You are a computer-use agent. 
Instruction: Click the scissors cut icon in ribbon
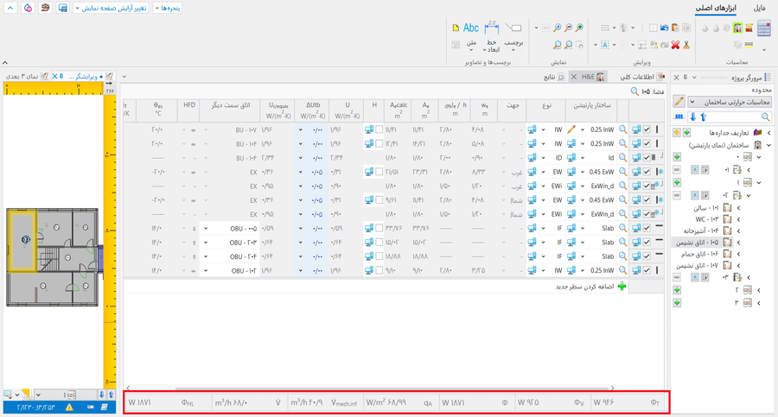click(x=686, y=44)
